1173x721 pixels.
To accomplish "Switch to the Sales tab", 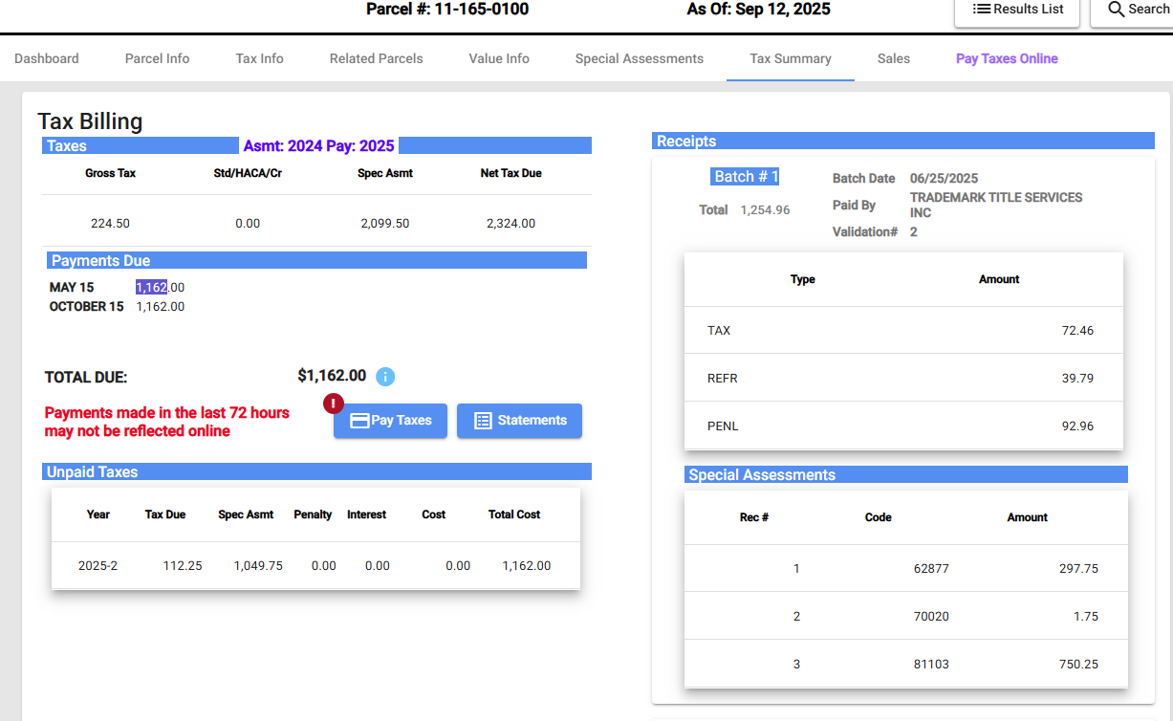I will (x=893, y=58).
